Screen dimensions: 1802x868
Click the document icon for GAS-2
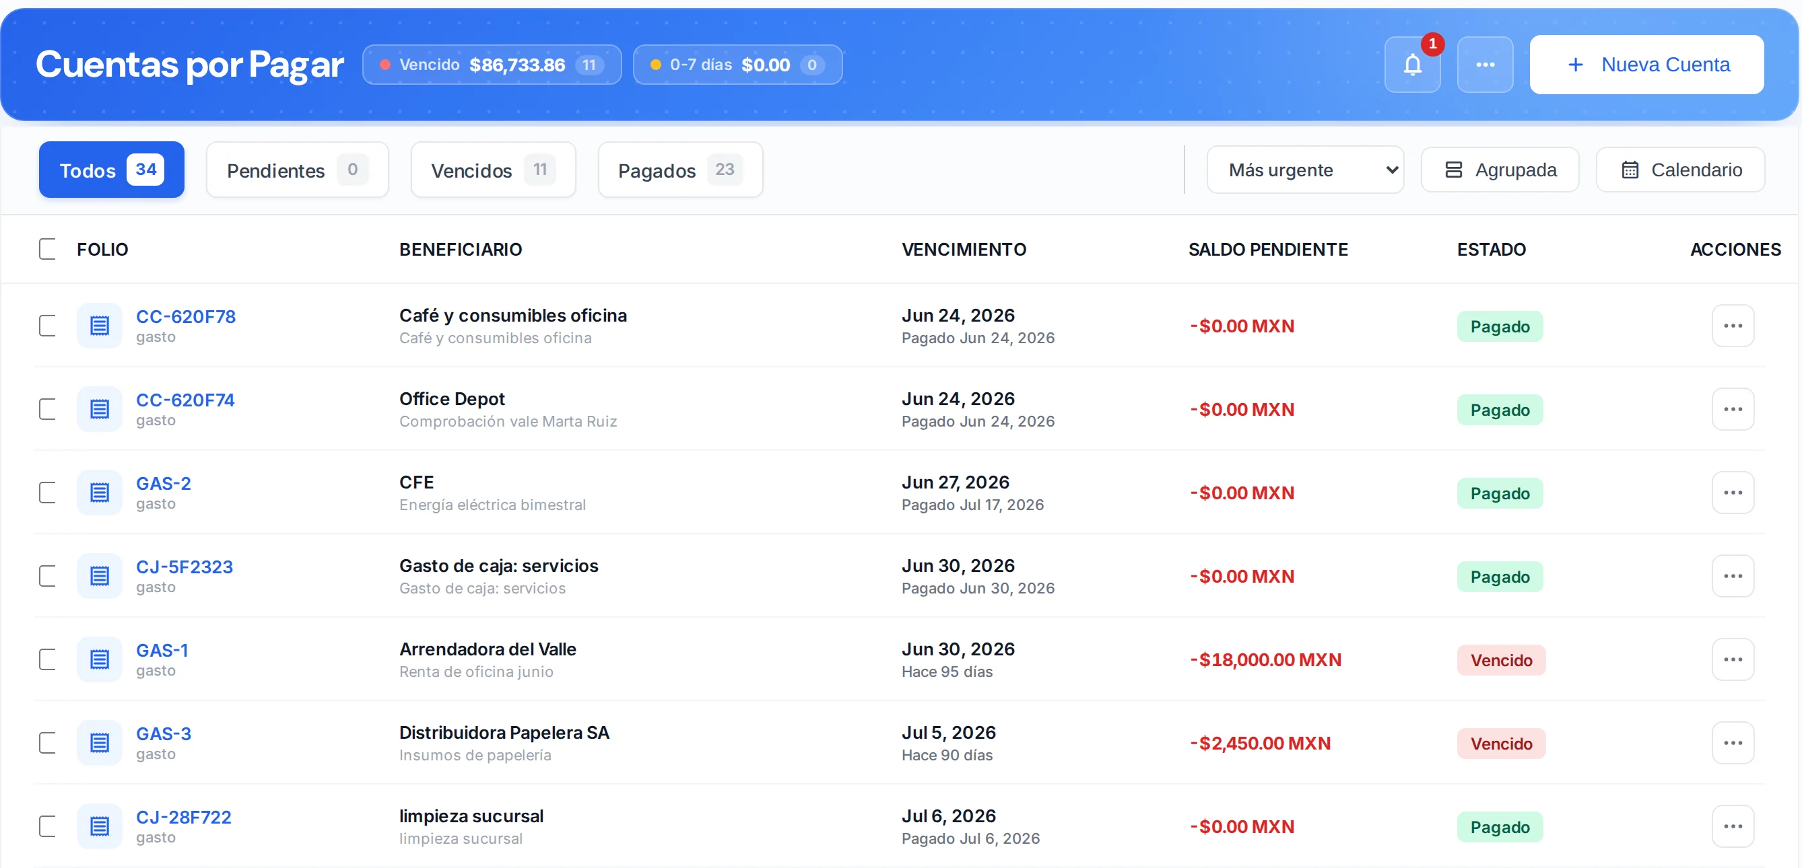point(100,493)
